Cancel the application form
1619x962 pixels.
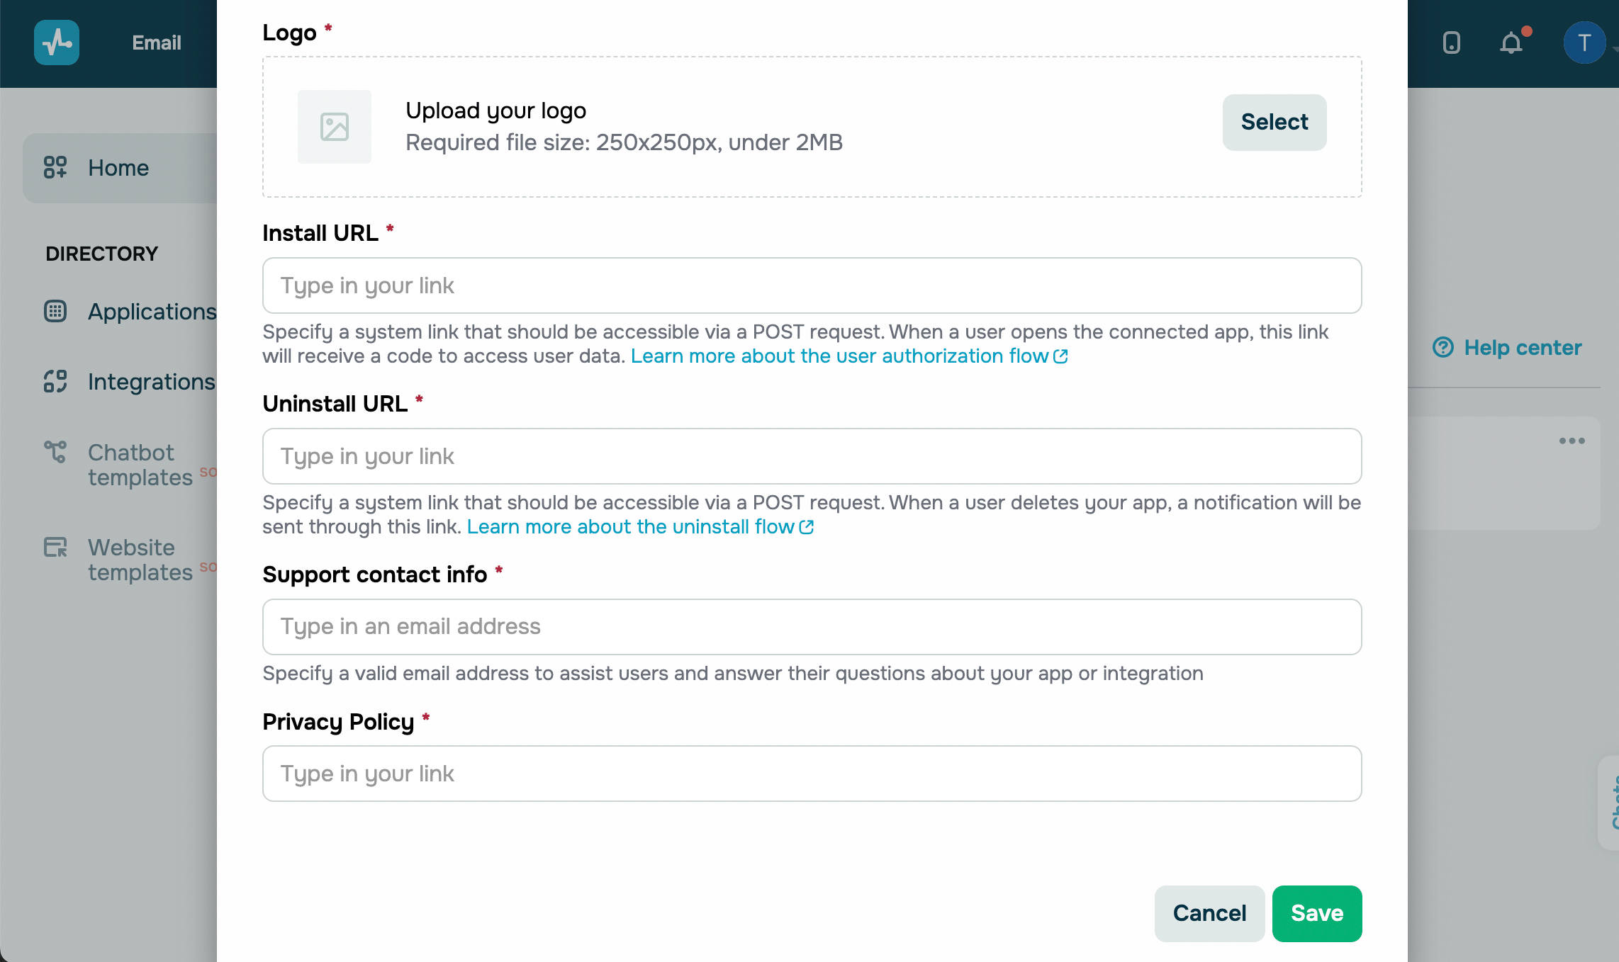pos(1209,913)
